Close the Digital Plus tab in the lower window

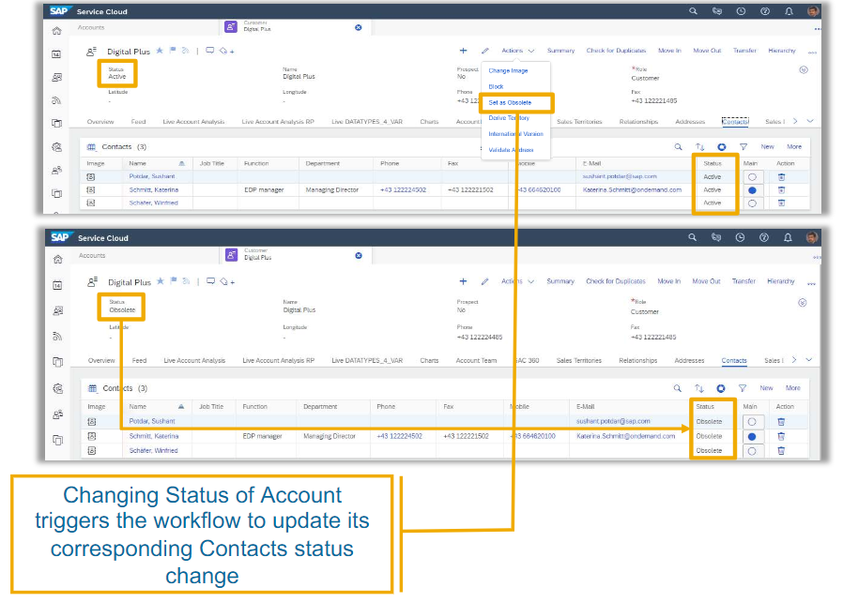pyautogui.click(x=359, y=256)
